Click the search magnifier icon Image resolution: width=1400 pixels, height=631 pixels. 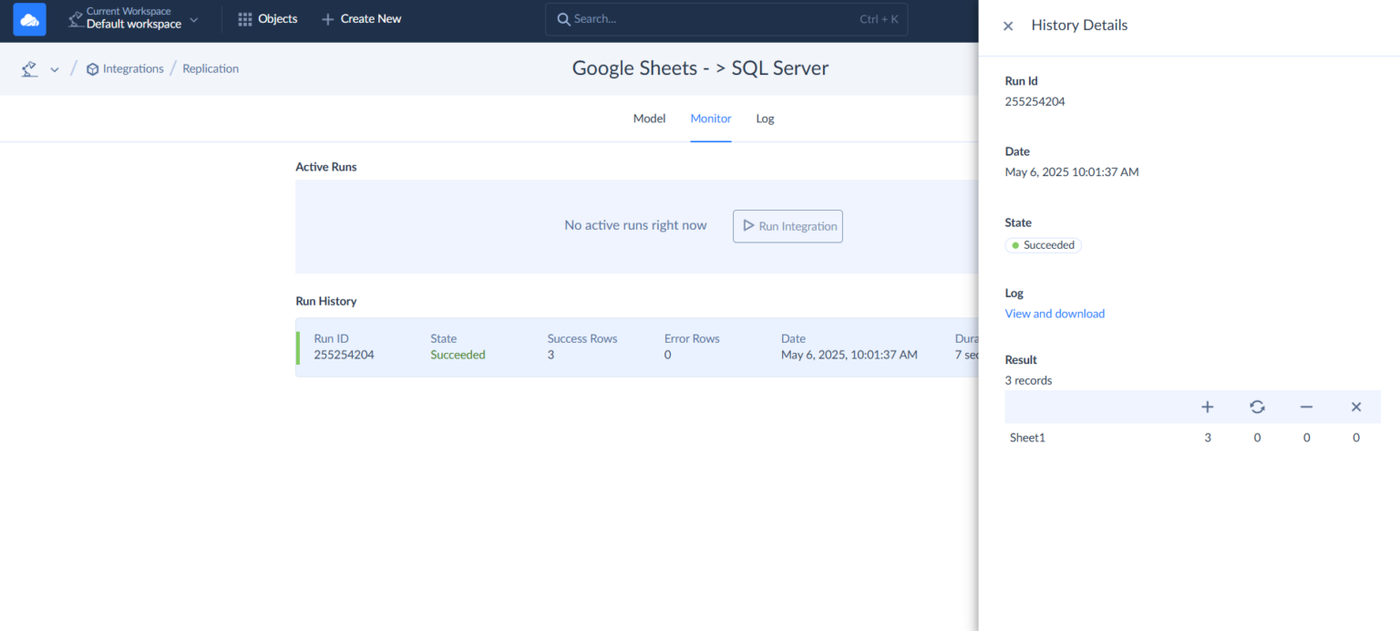pos(565,18)
